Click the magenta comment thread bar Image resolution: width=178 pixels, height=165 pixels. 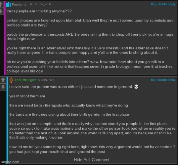[x=5, y=38]
